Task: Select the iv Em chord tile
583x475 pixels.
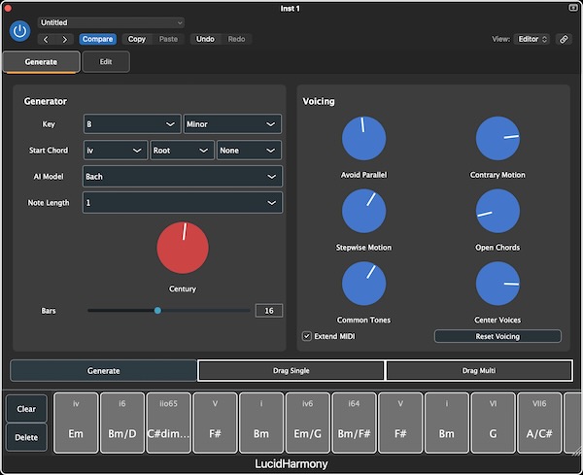Action: click(76, 423)
